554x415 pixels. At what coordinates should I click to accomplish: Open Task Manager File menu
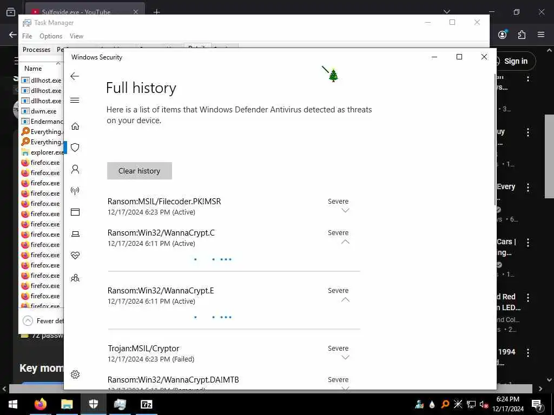[x=27, y=36]
